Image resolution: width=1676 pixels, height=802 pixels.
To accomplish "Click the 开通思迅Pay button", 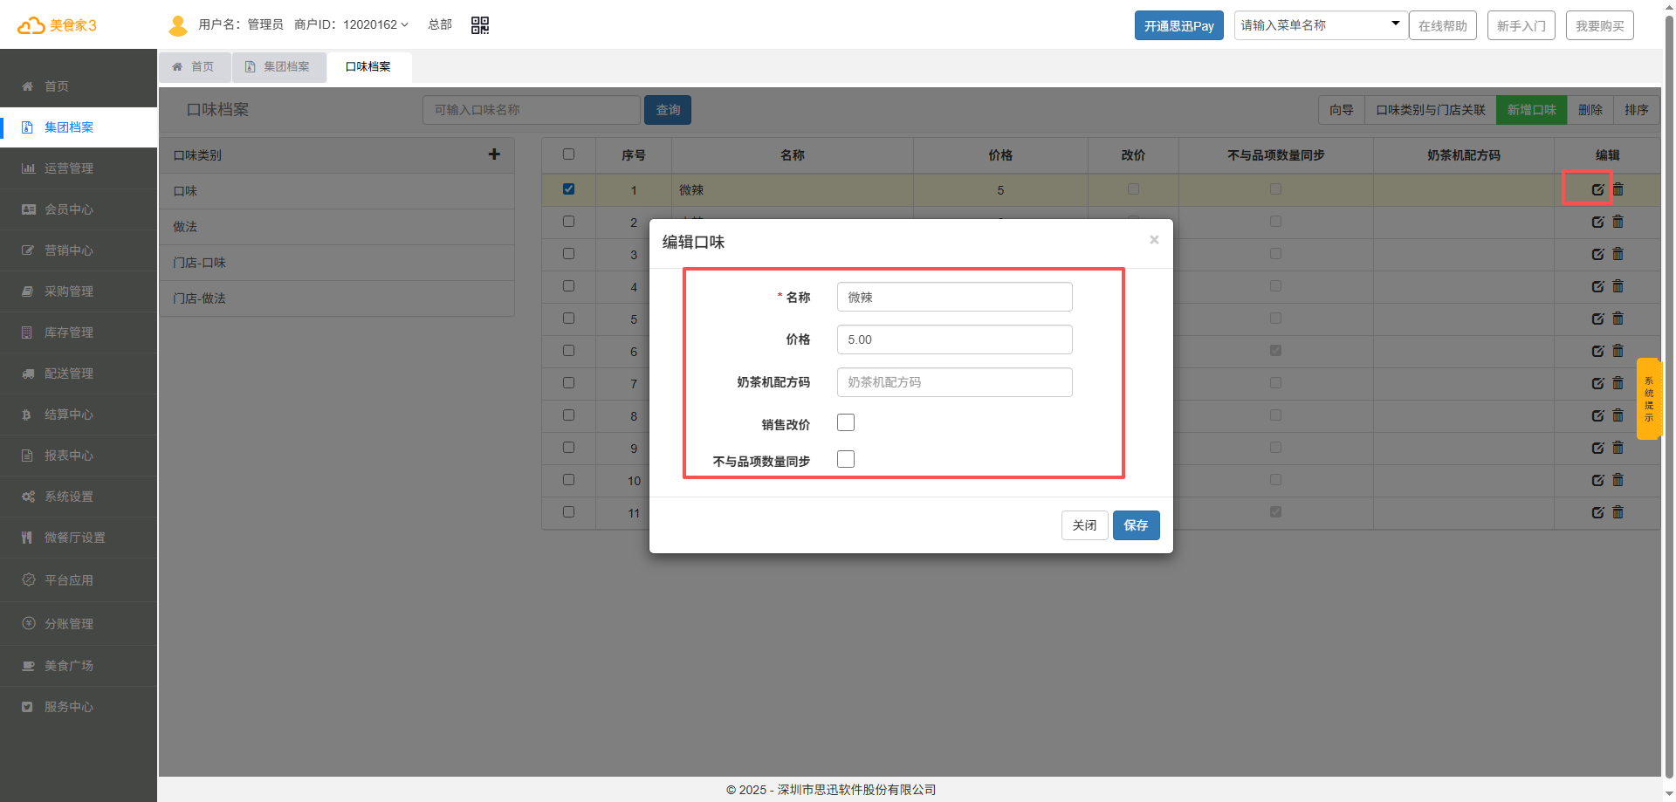I will point(1178,26).
